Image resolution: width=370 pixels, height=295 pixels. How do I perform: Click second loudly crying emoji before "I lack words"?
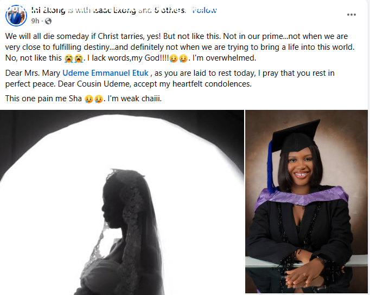78,58
